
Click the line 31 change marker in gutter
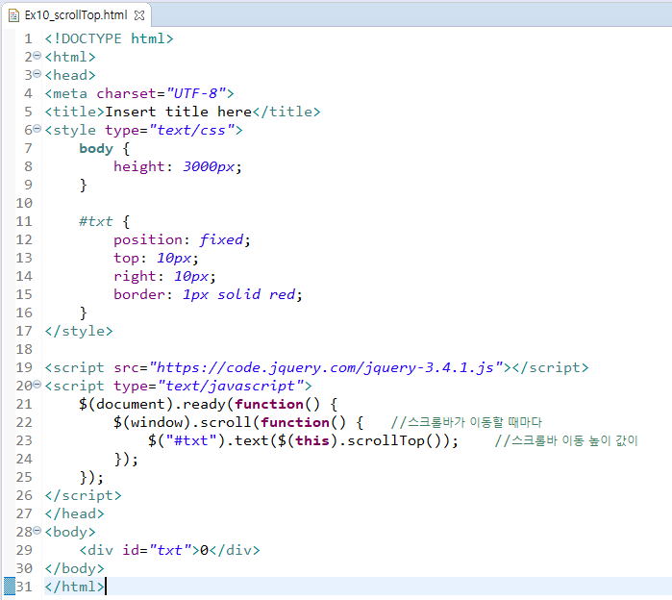click(x=10, y=586)
